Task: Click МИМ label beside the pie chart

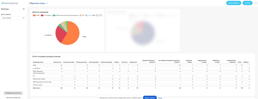Action: 84,37
